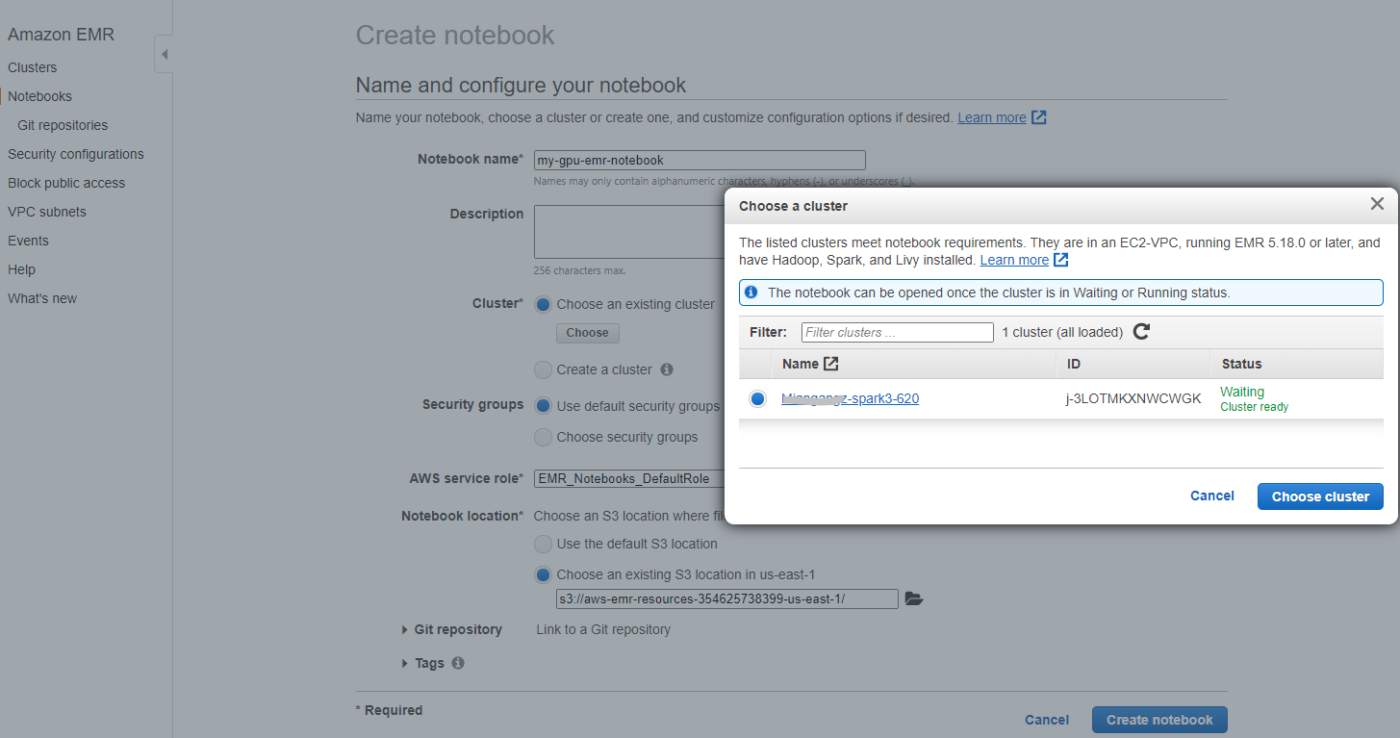Click info icon next to Create a cluster
This screenshot has height=738, width=1400.
[667, 369]
